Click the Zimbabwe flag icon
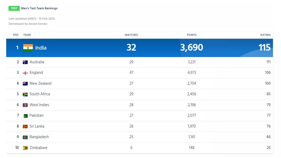 [x=25, y=148]
